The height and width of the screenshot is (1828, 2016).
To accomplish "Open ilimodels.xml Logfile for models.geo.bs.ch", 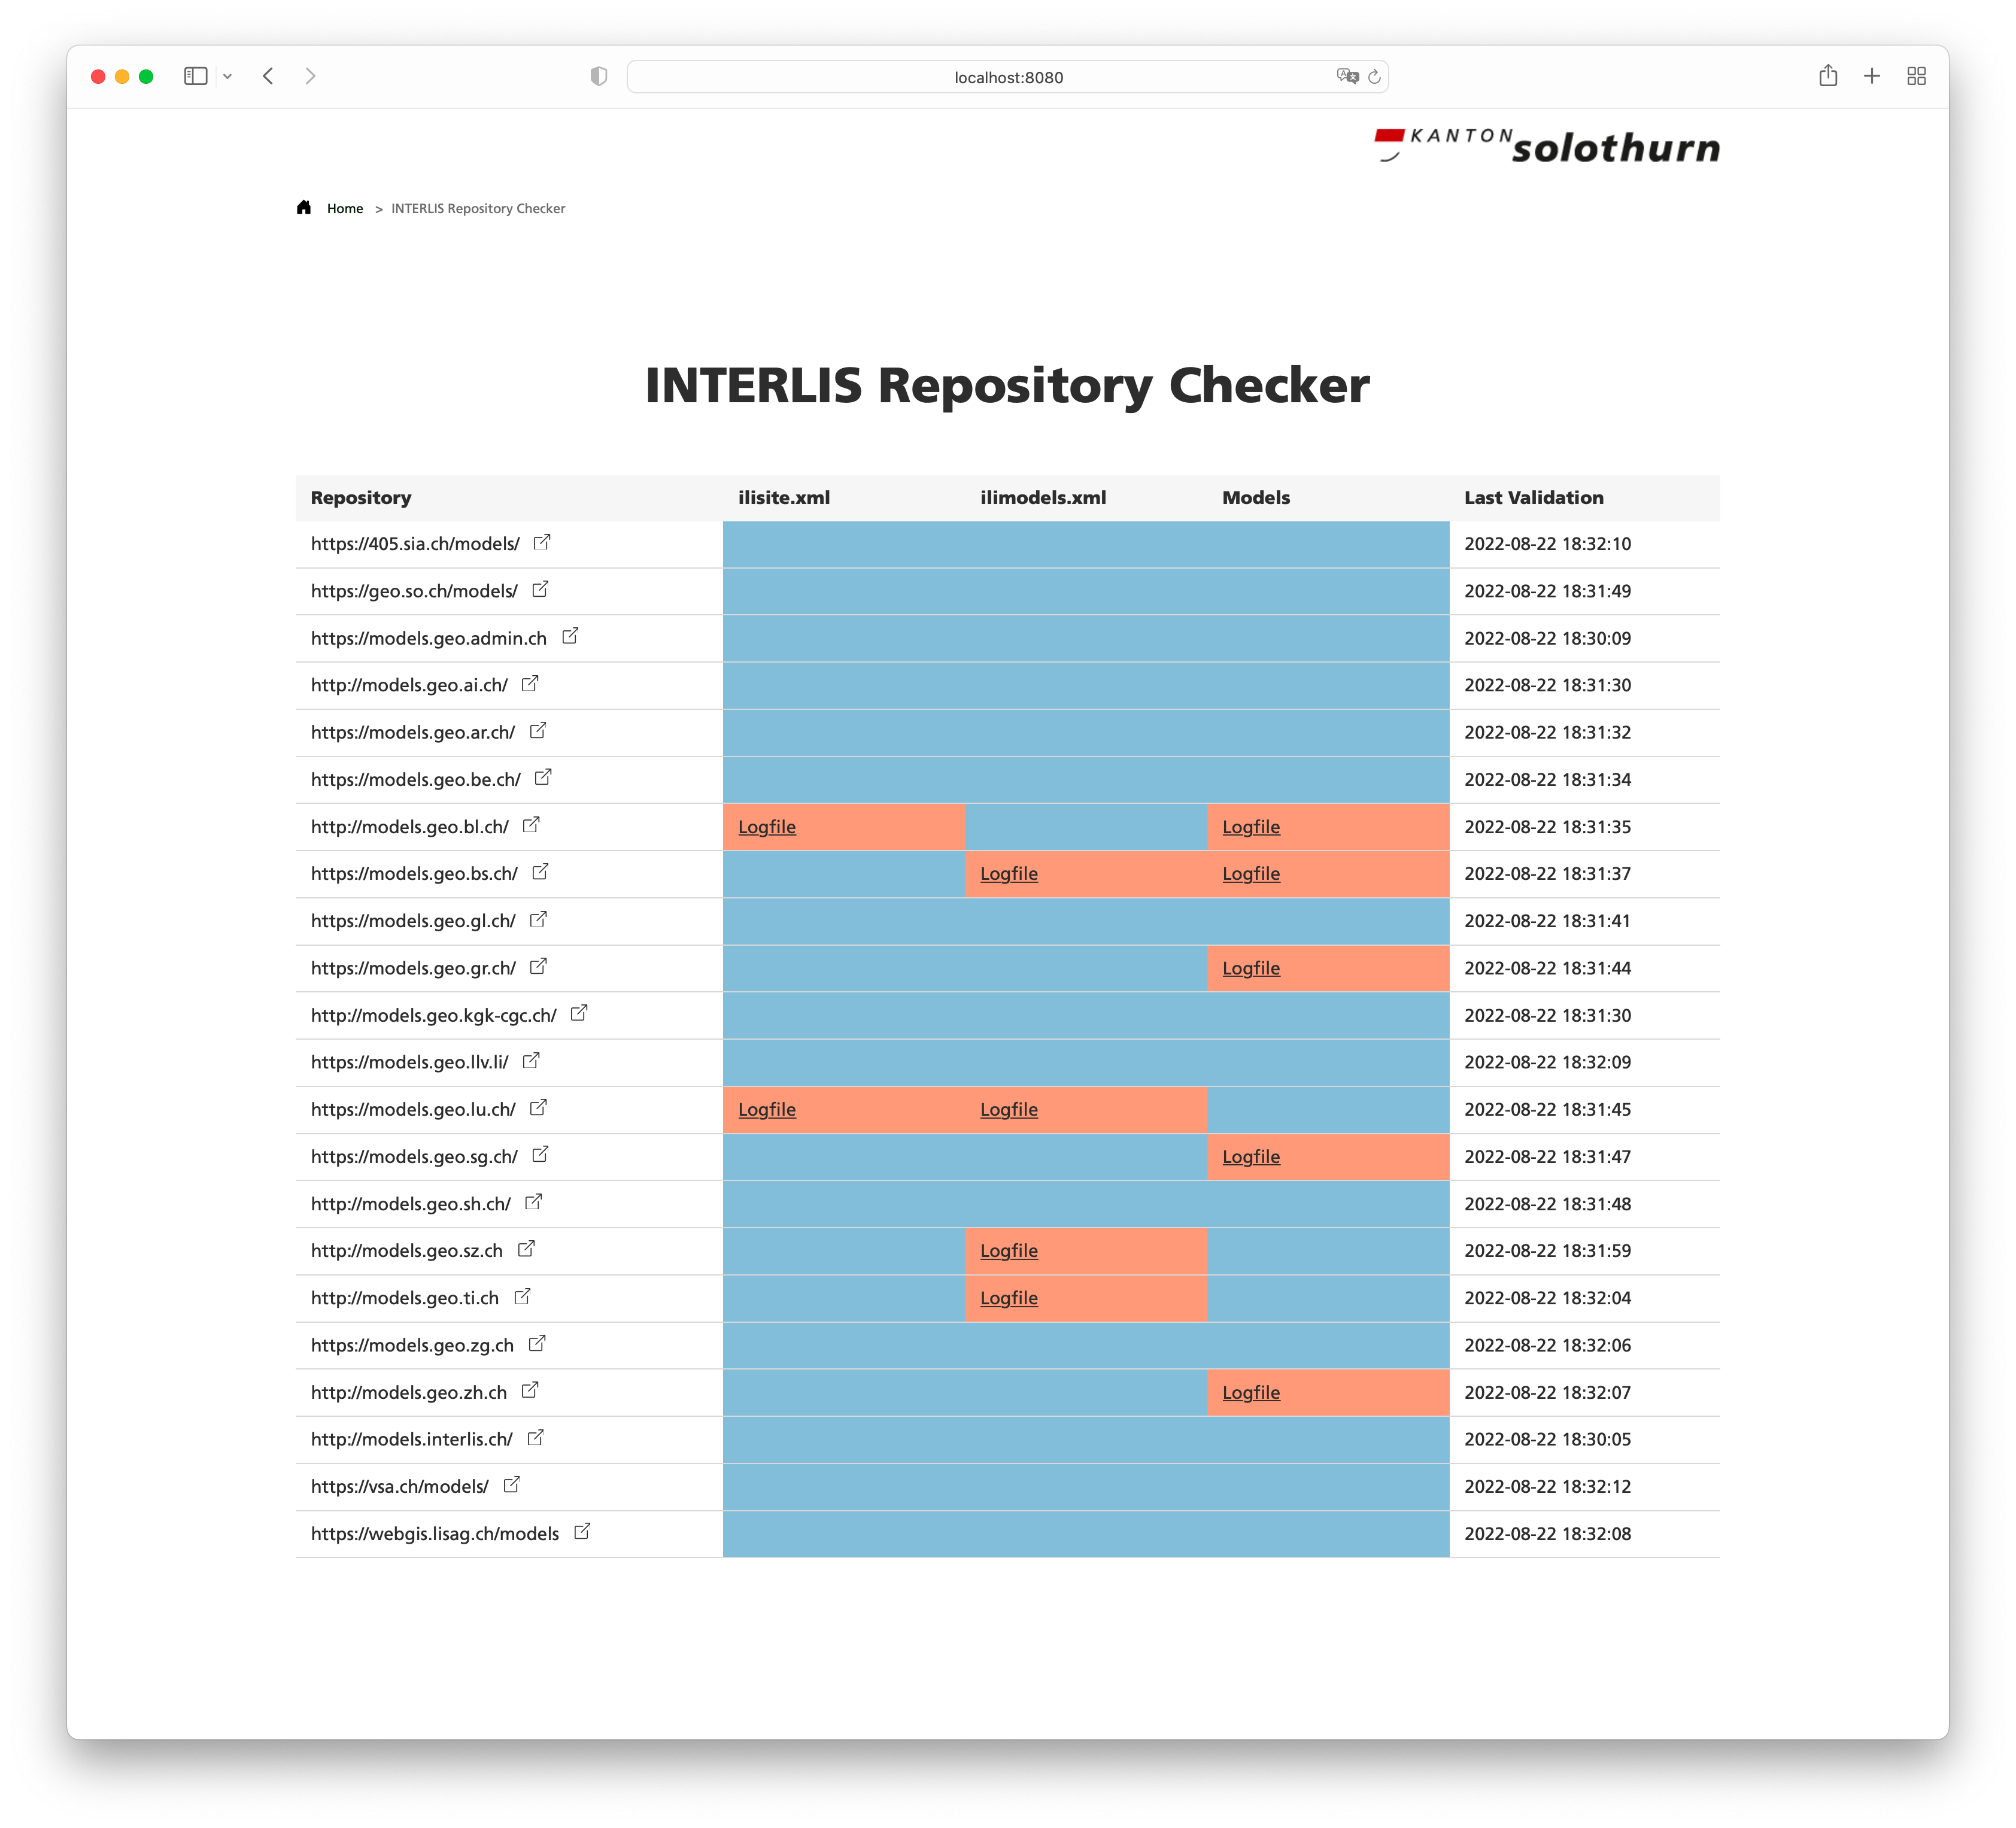I will (x=1009, y=874).
